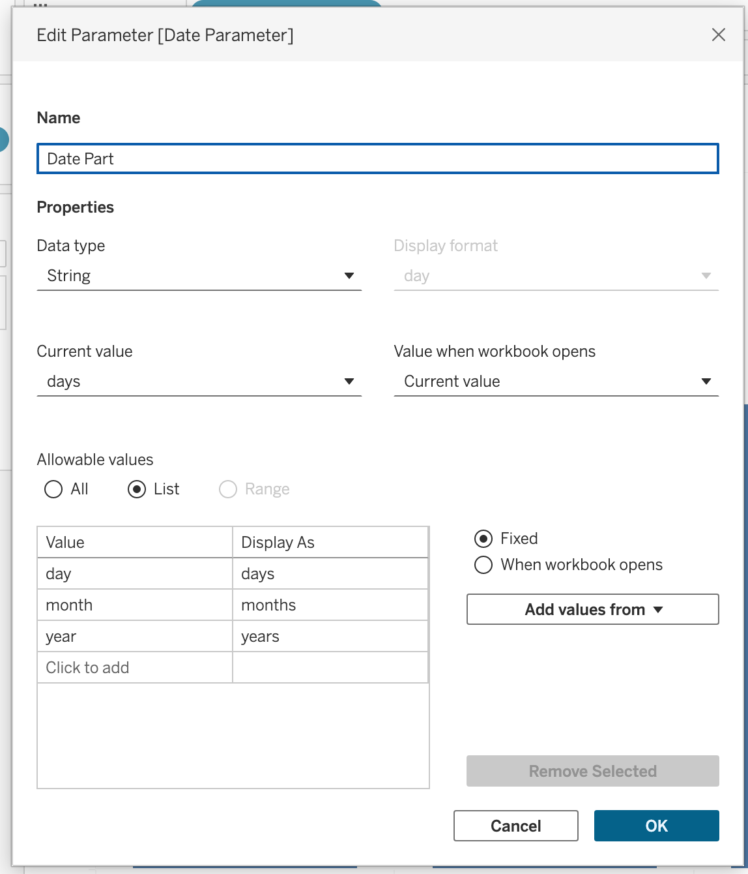Screen dimensions: 748x874
Task: Click the 'months' Display As cell
Action: (x=330, y=605)
